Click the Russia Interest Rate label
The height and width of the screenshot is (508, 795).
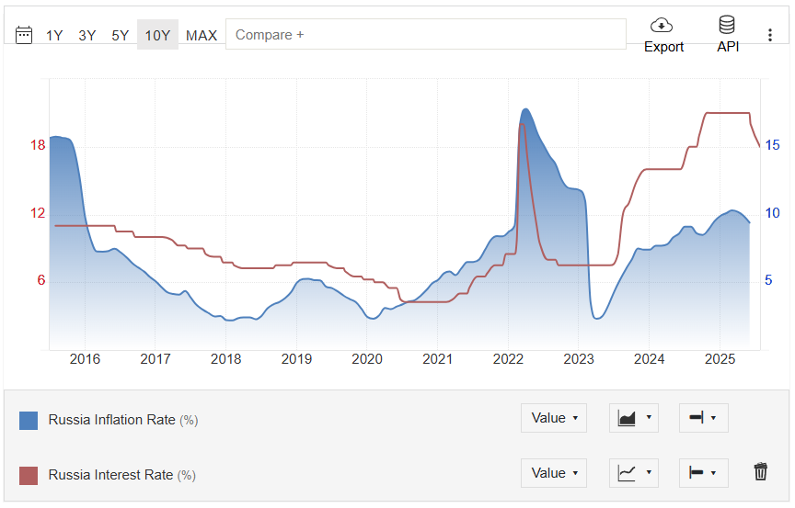click(x=121, y=475)
